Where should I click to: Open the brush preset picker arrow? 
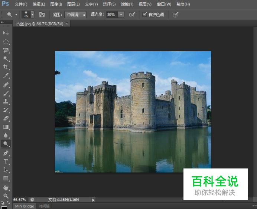pyautogui.click(x=32, y=15)
